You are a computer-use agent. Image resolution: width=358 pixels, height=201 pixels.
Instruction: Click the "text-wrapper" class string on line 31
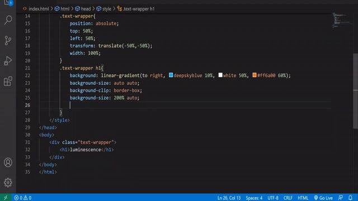pyautogui.click(x=96, y=142)
